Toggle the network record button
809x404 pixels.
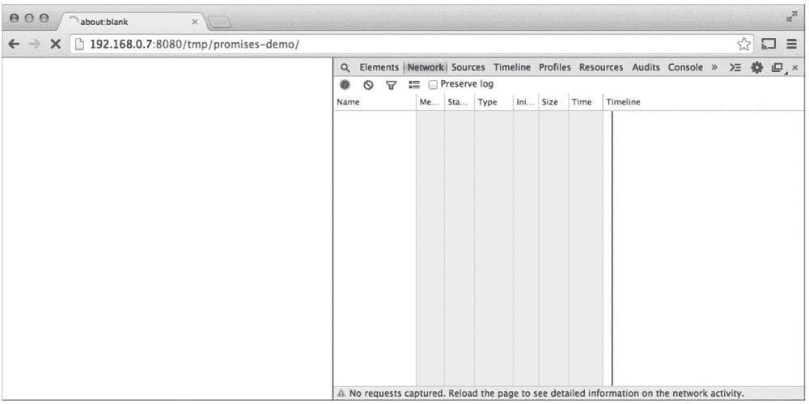pos(345,84)
